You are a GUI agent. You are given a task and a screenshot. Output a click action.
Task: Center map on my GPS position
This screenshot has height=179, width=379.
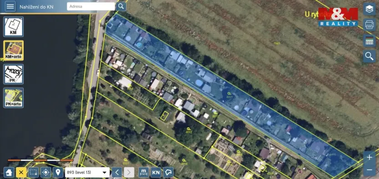point(46,173)
